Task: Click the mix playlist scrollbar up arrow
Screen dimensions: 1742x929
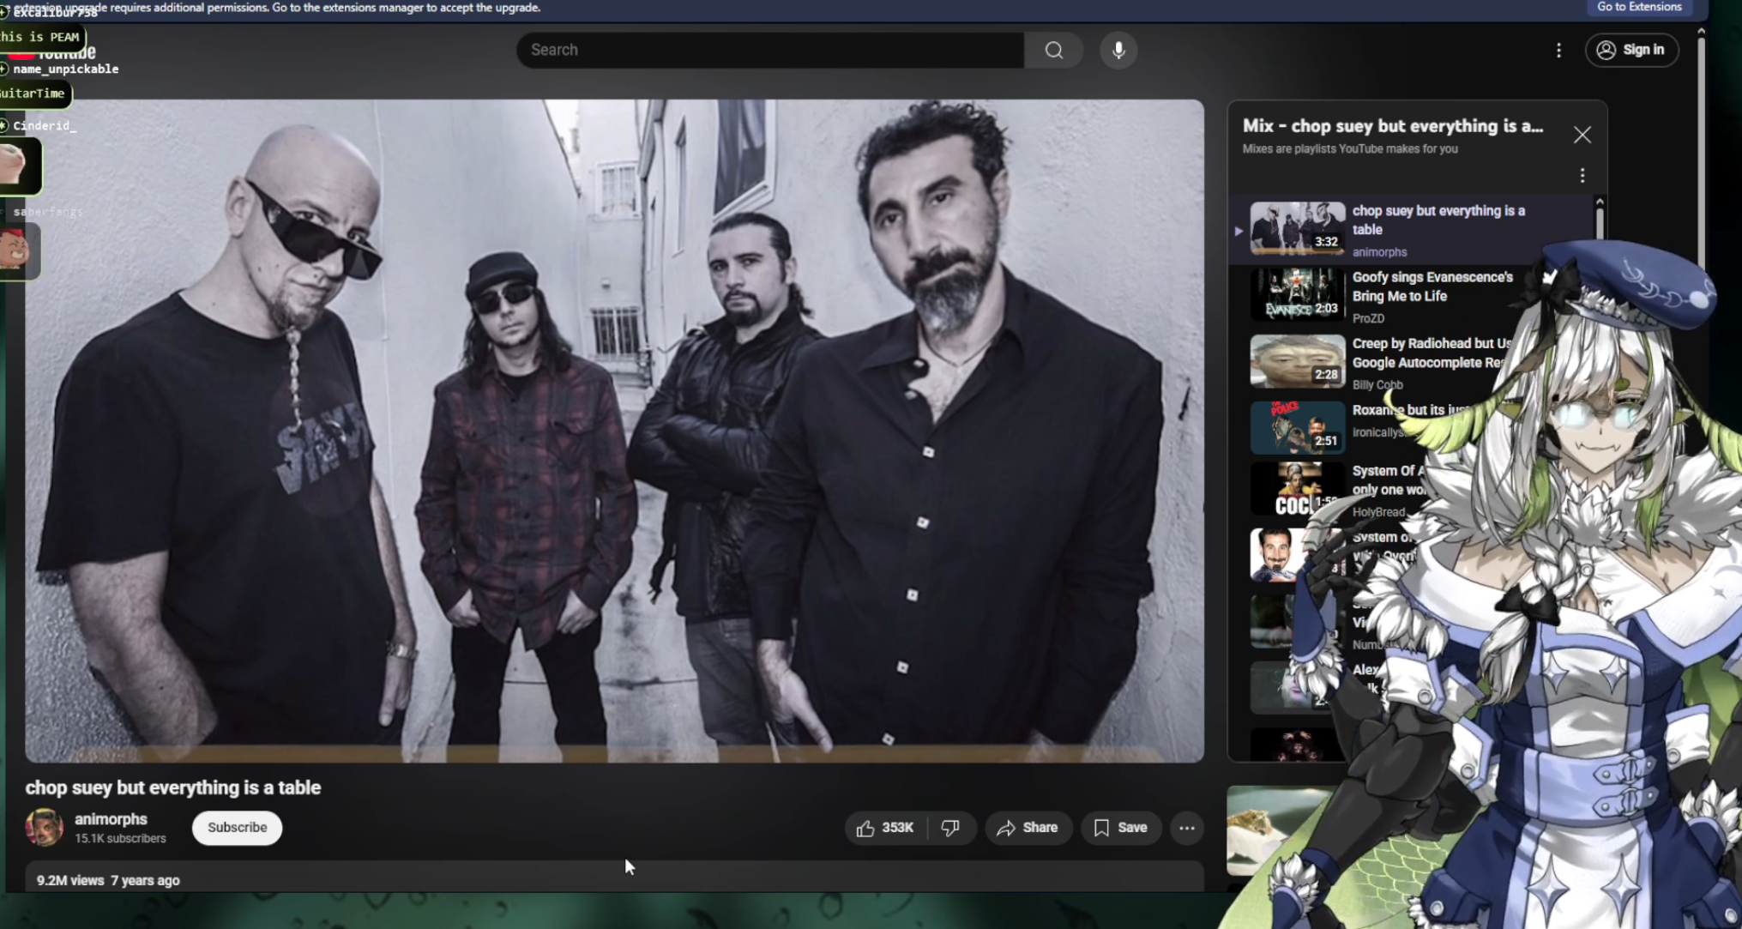Action: click(1599, 202)
